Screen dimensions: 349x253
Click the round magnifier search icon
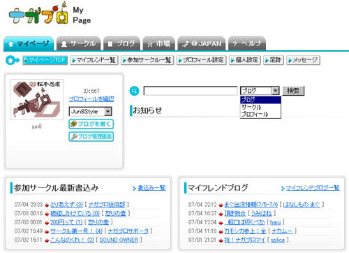134,91
